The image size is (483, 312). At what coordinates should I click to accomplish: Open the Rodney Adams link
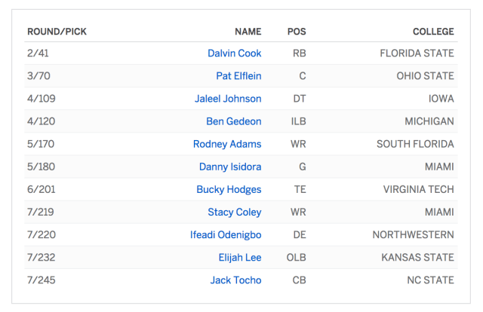(227, 144)
